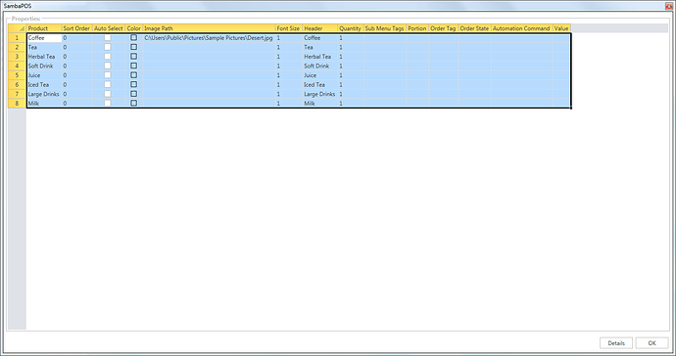Sort by the Product column header
Image resolution: width=676 pixels, height=356 pixels.
click(x=44, y=28)
